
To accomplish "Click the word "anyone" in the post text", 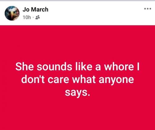I will tap(116, 80).
